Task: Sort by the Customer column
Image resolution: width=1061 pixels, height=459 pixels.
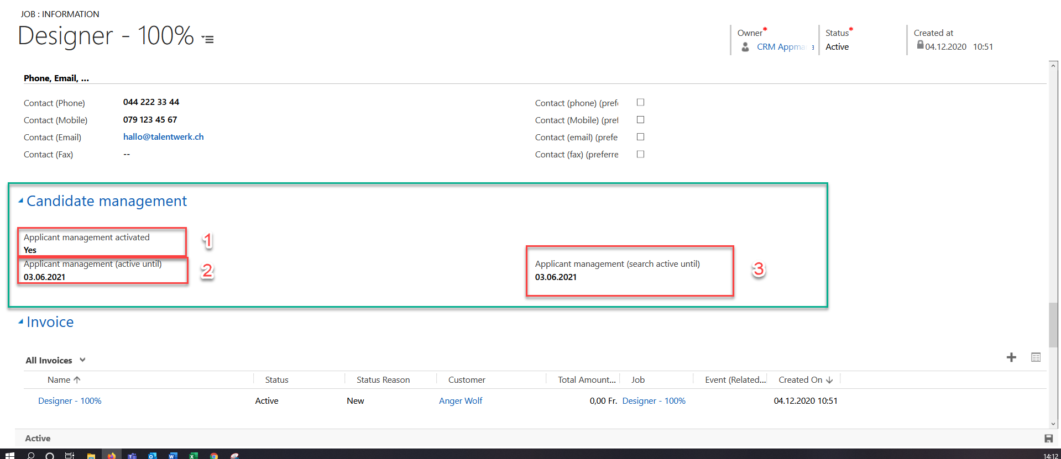Action: tap(467, 380)
